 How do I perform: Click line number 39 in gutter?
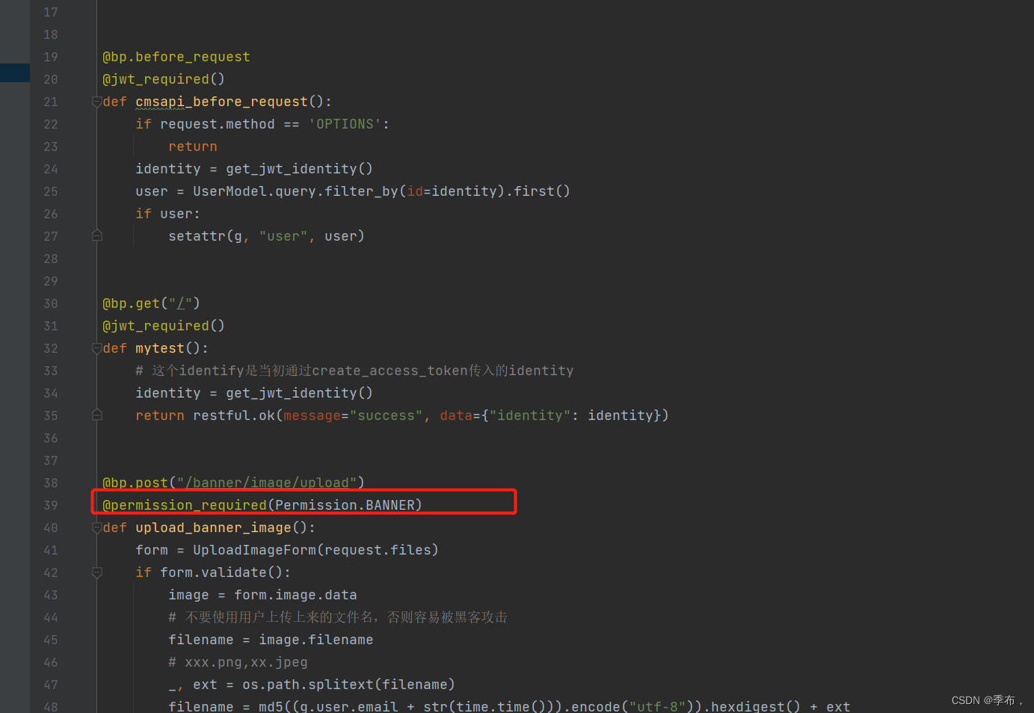pyautogui.click(x=50, y=505)
